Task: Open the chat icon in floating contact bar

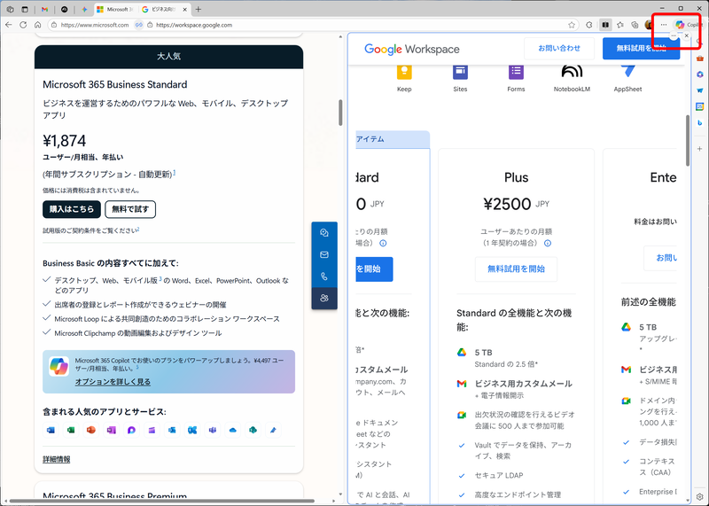Action: pos(324,233)
